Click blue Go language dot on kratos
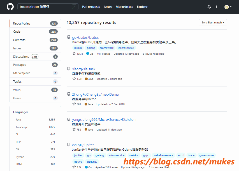 88,53
